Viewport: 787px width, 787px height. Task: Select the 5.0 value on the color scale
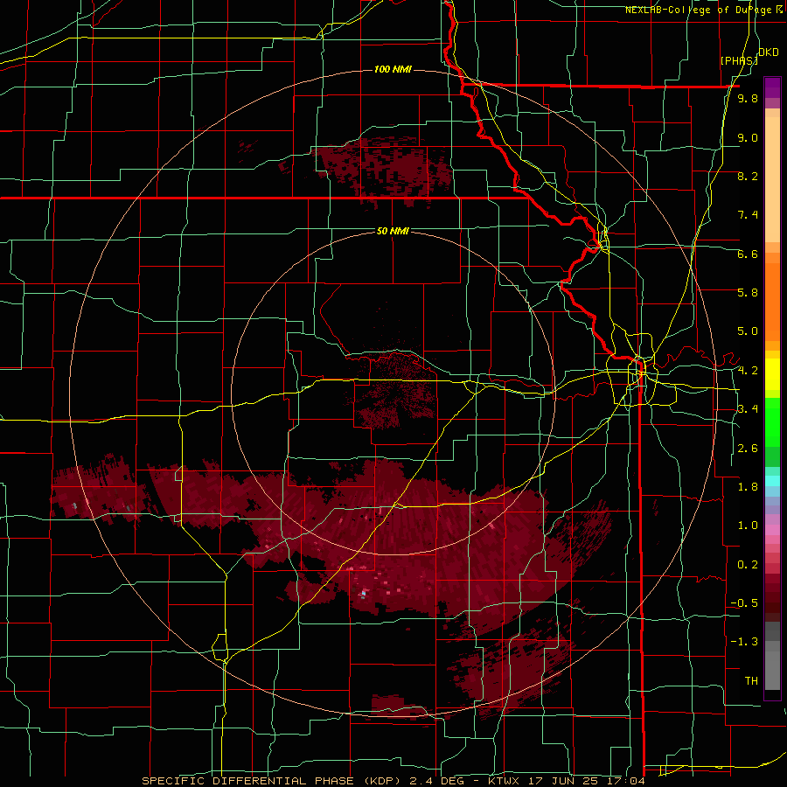[x=748, y=331]
